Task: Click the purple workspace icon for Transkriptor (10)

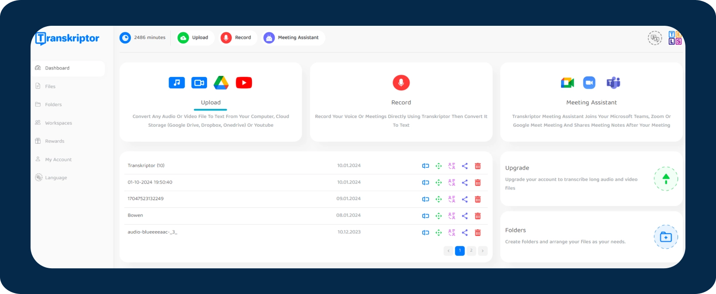Action: [452, 166]
